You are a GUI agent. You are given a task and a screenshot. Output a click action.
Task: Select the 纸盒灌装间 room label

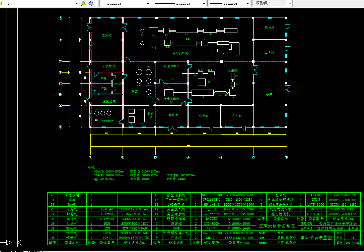(171, 66)
